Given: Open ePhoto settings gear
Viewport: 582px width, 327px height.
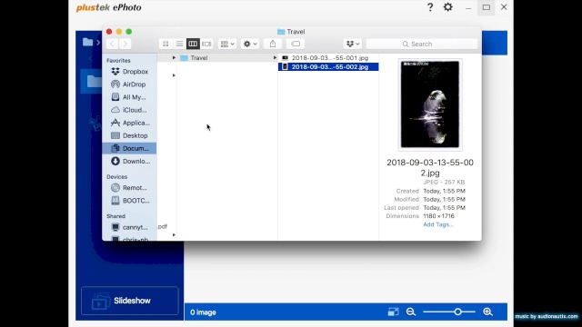Looking at the screenshot, I should 448,7.
